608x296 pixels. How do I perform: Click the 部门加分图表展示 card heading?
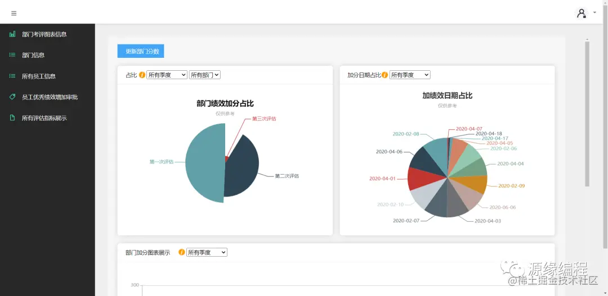tap(147, 253)
